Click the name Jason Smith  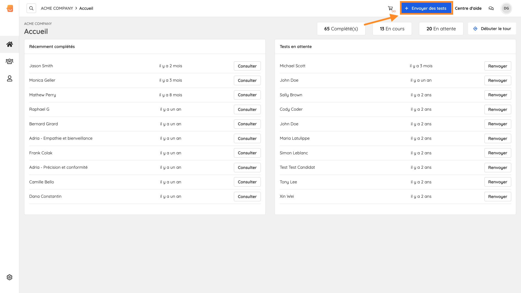[41, 66]
